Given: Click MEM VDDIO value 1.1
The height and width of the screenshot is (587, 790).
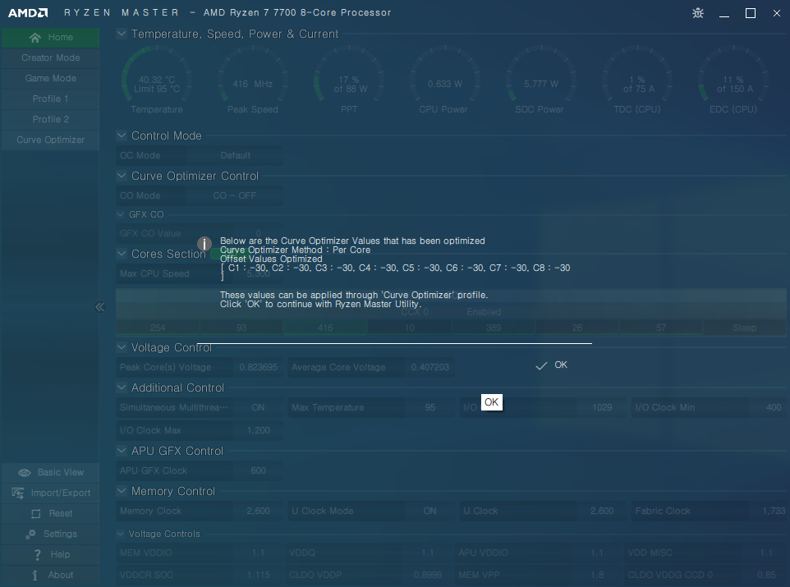Looking at the screenshot, I should [x=258, y=553].
